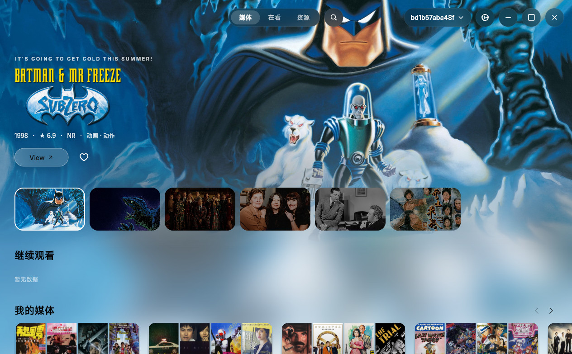The image size is (572, 354).
Task: Open the settings gear icon
Action: (x=485, y=18)
